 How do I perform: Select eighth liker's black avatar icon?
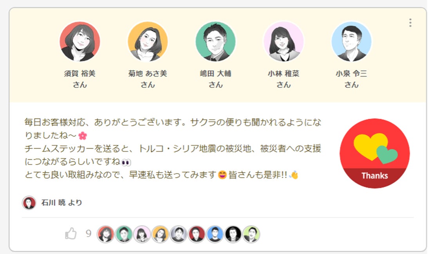(x=233, y=234)
